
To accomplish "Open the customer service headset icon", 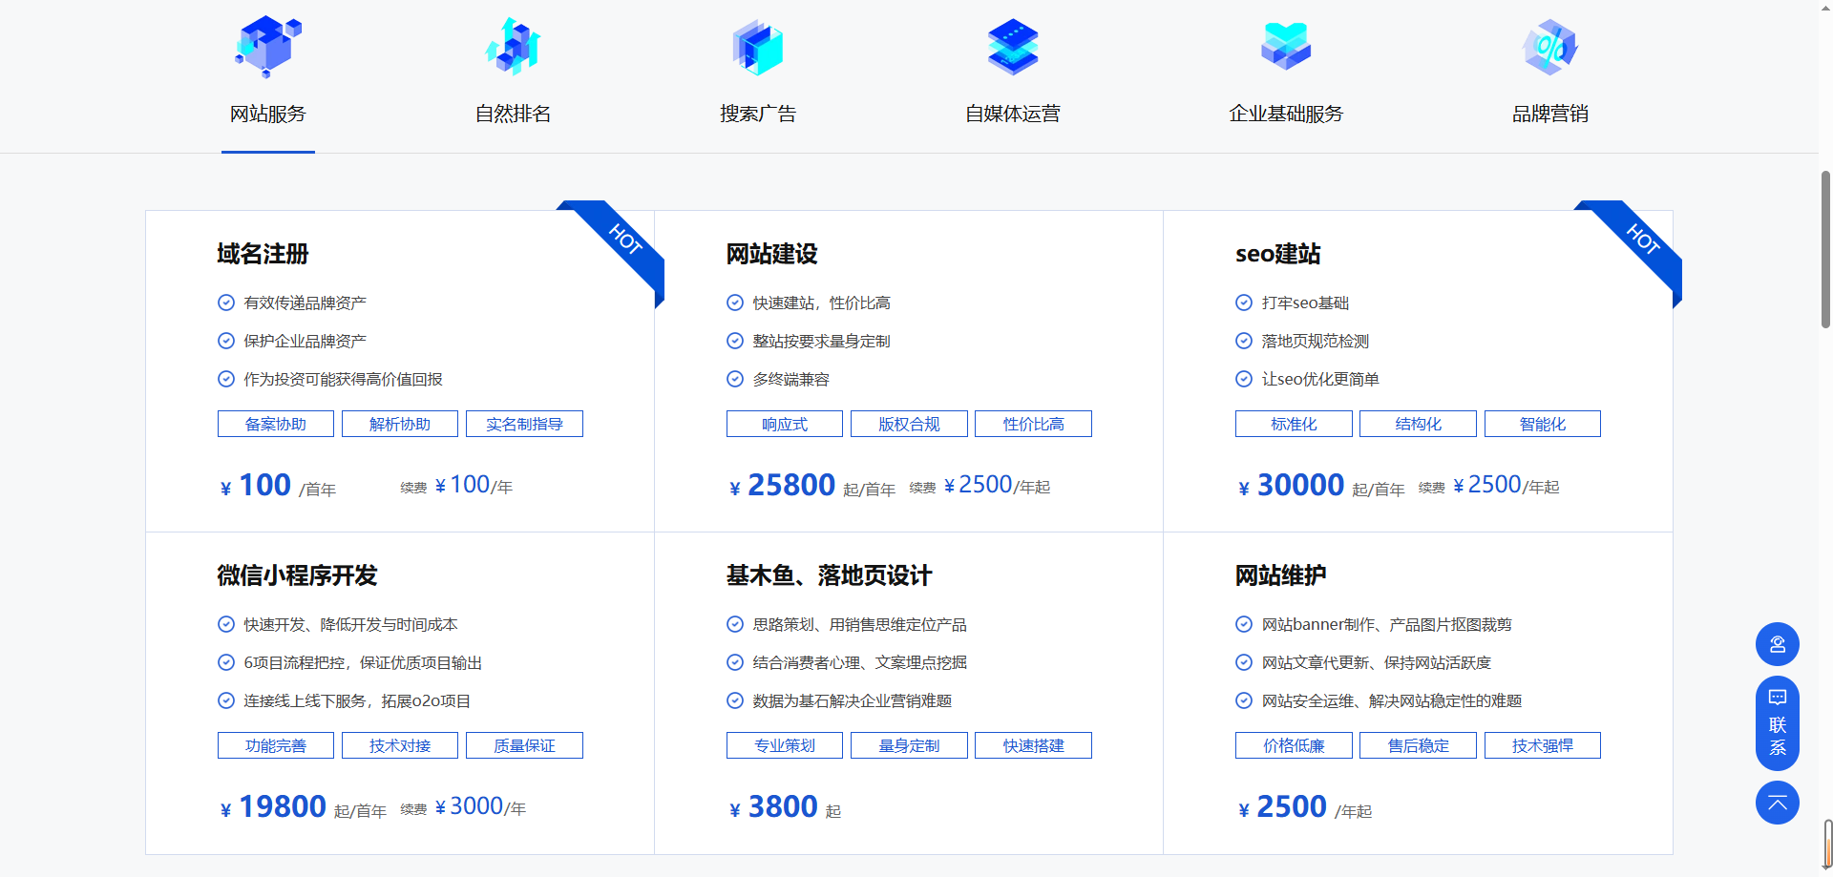I will (x=1778, y=644).
